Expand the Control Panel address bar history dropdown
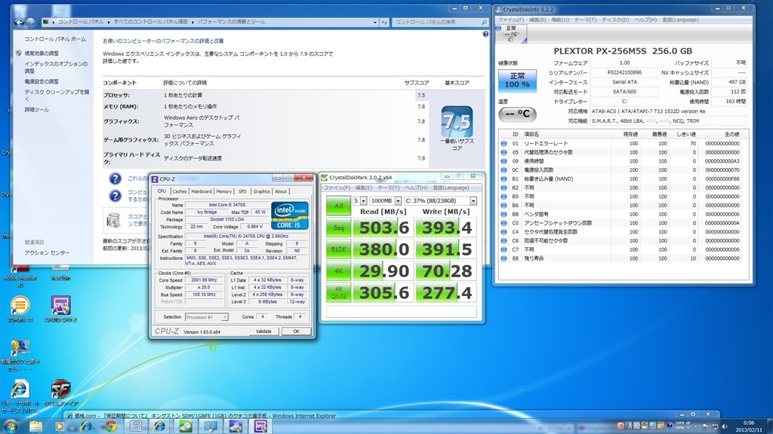The width and height of the screenshot is (773, 434). point(375,22)
